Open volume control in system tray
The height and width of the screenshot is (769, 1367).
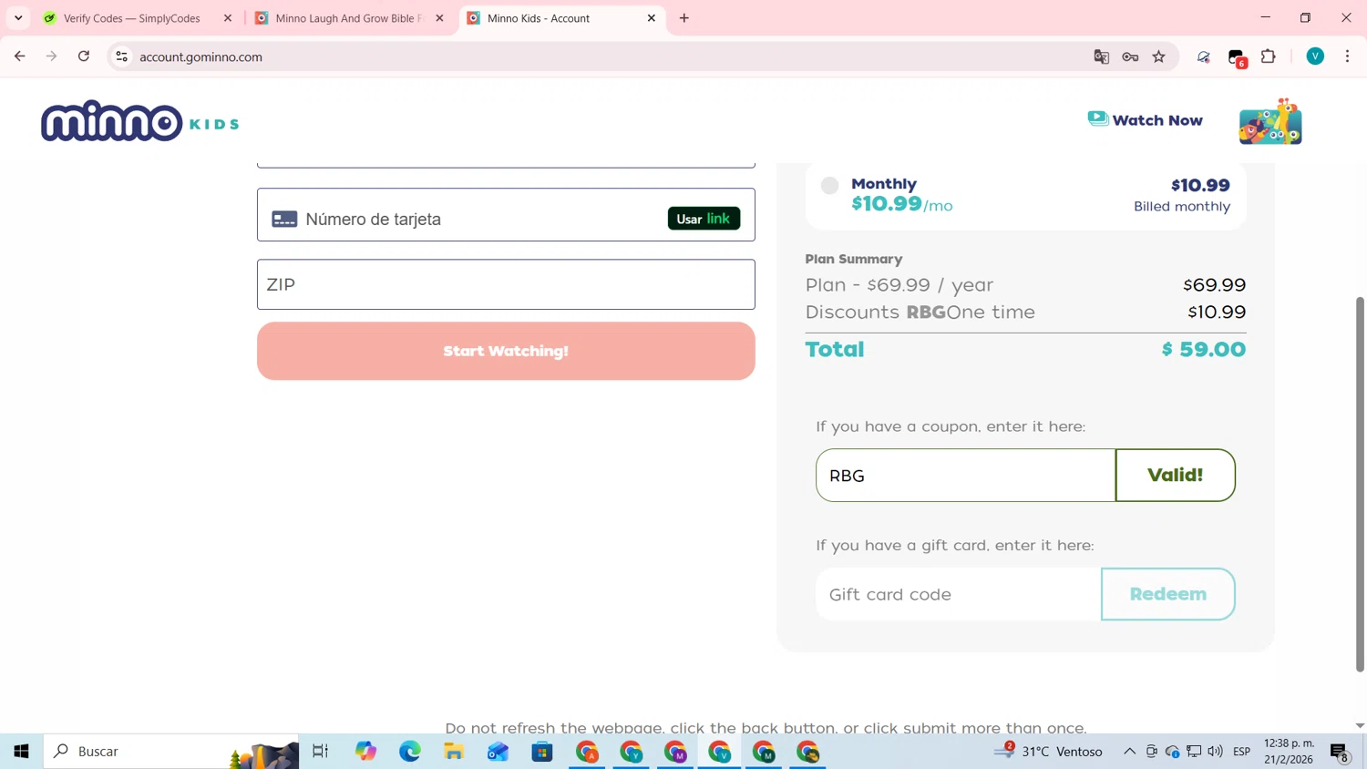(1215, 752)
